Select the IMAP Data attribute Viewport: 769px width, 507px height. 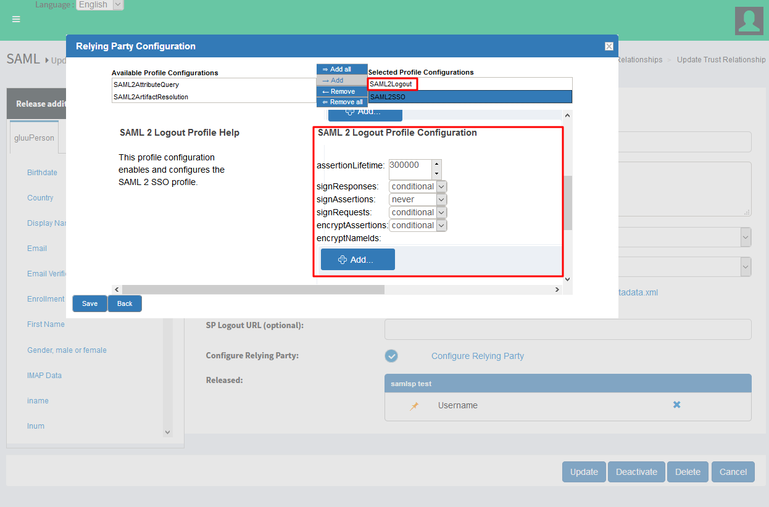pos(44,376)
